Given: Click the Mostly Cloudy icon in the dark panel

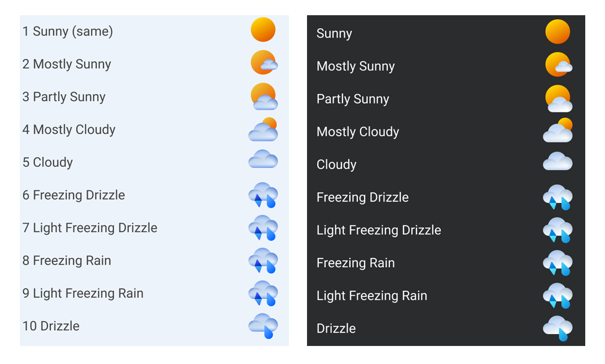Looking at the screenshot, I should (x=558, y=130).
